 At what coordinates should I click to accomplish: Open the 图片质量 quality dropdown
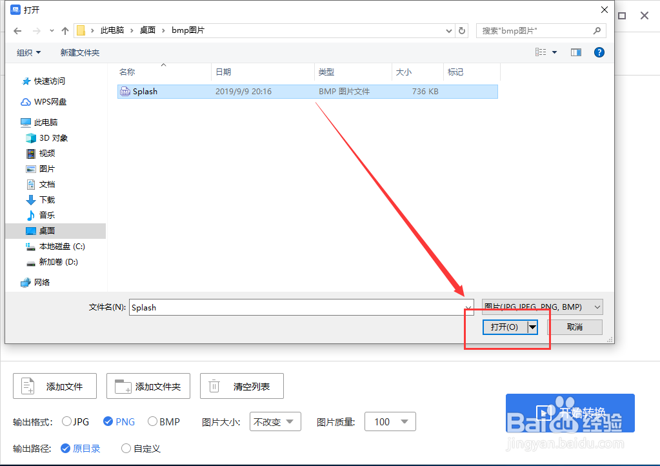pyautogui.click(x=390, y=421)
